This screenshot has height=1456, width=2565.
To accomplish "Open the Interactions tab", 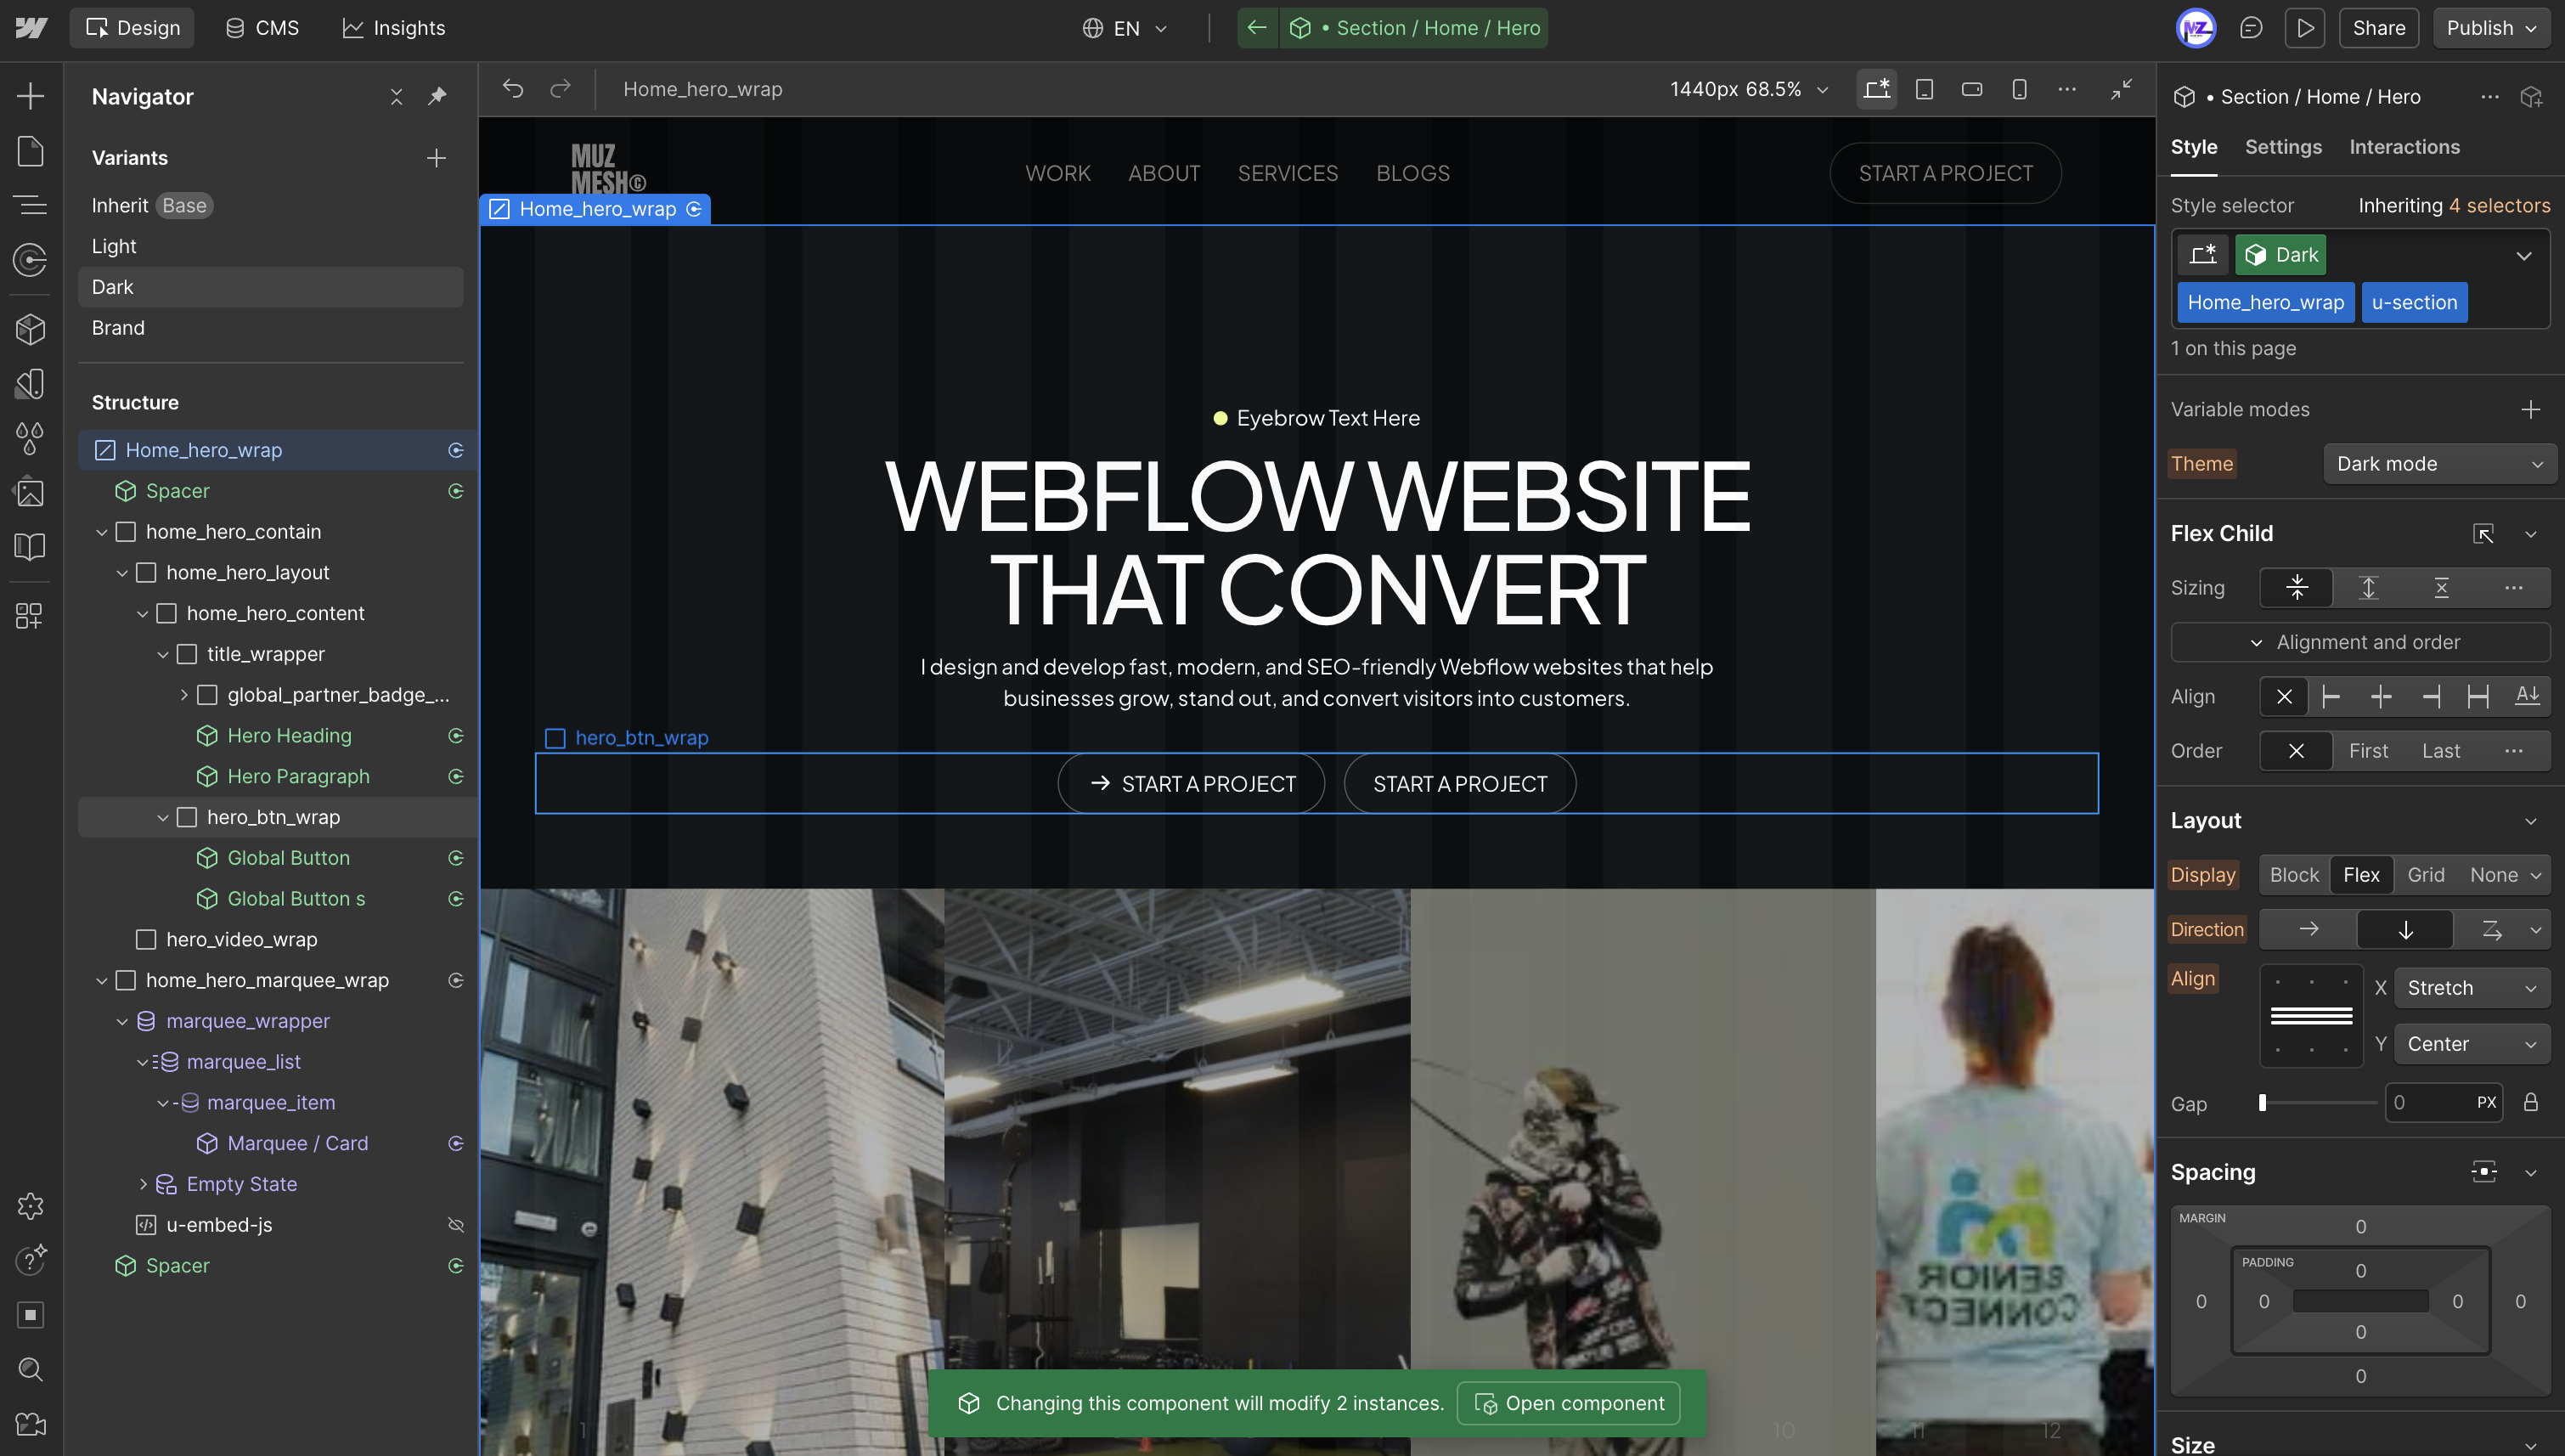I will 2403,147.
